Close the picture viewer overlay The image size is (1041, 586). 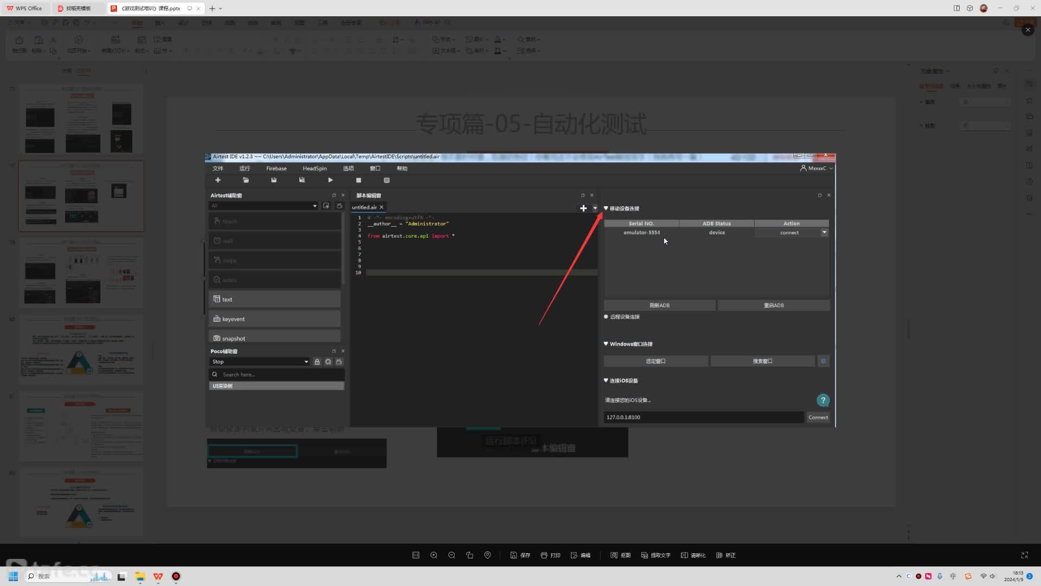click(1027, 30)
